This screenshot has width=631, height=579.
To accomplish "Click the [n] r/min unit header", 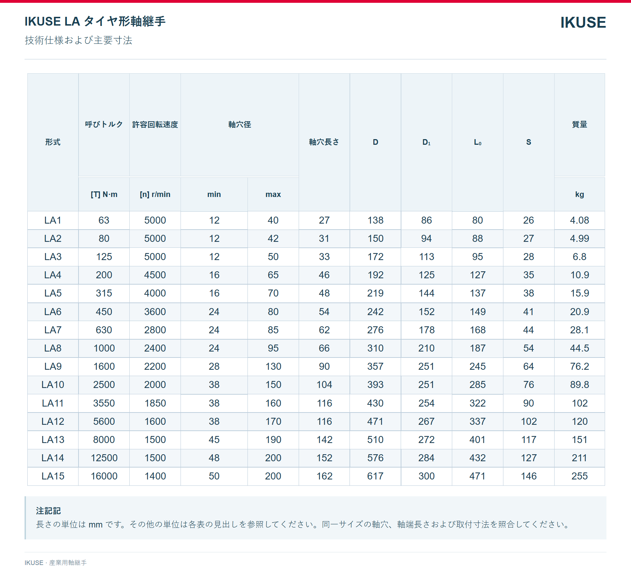I will click(155, 194).
